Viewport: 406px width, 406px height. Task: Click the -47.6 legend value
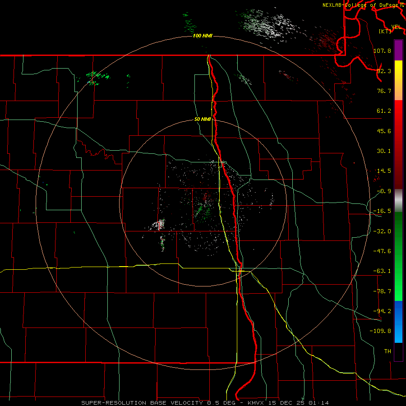(x=382, y=251)
